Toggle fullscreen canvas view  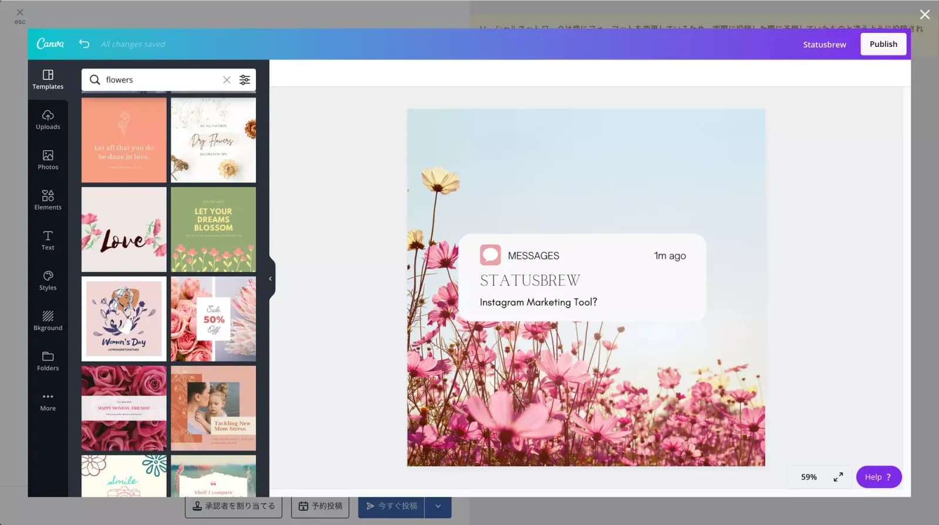tap(838, 477)
